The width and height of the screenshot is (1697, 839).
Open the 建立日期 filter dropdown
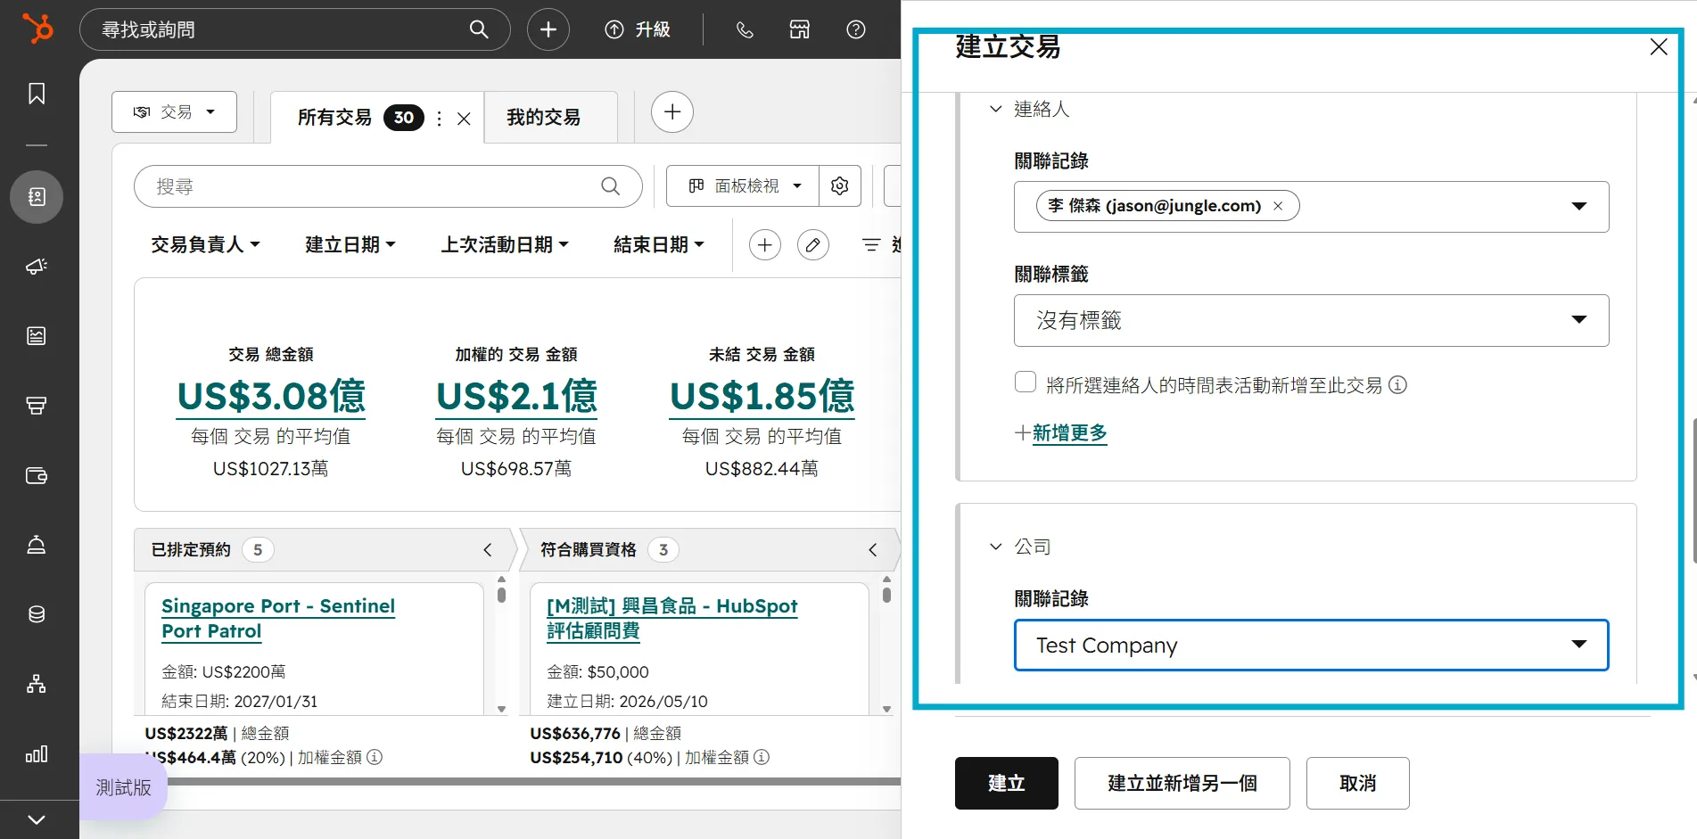pyautogui.click(x=350, y=244)
